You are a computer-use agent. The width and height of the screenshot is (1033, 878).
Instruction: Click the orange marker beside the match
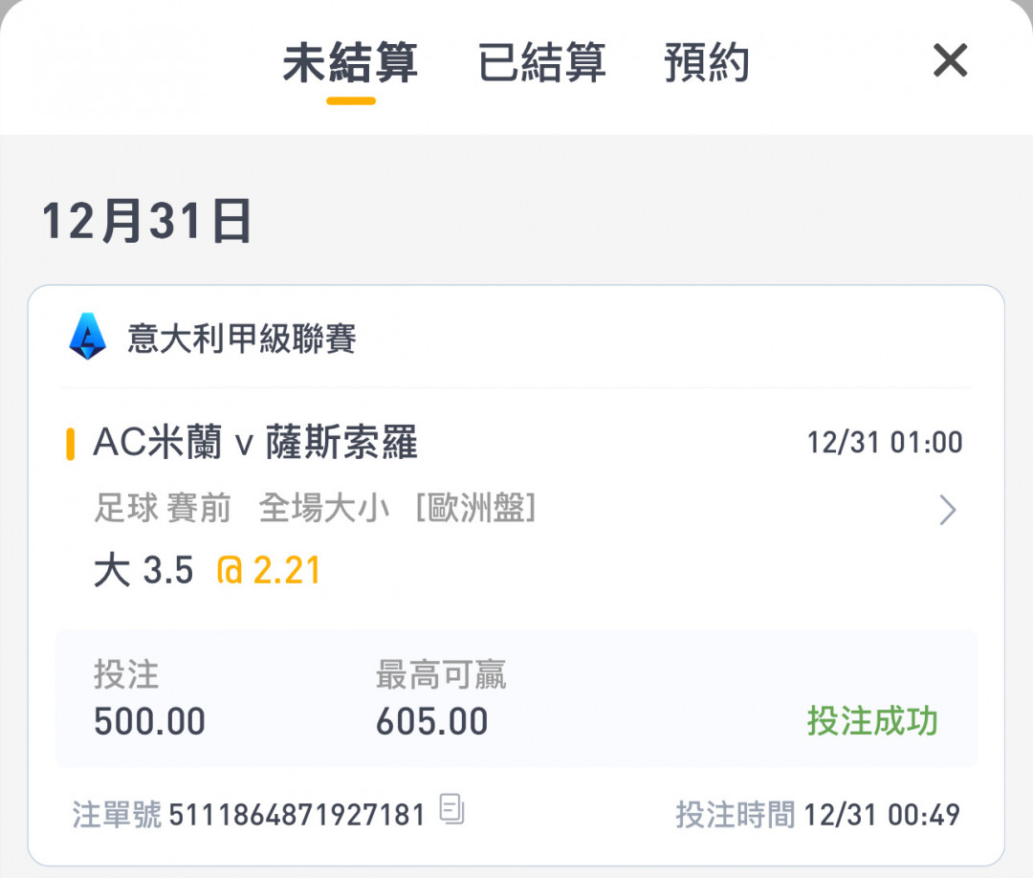tap(71, 445)
